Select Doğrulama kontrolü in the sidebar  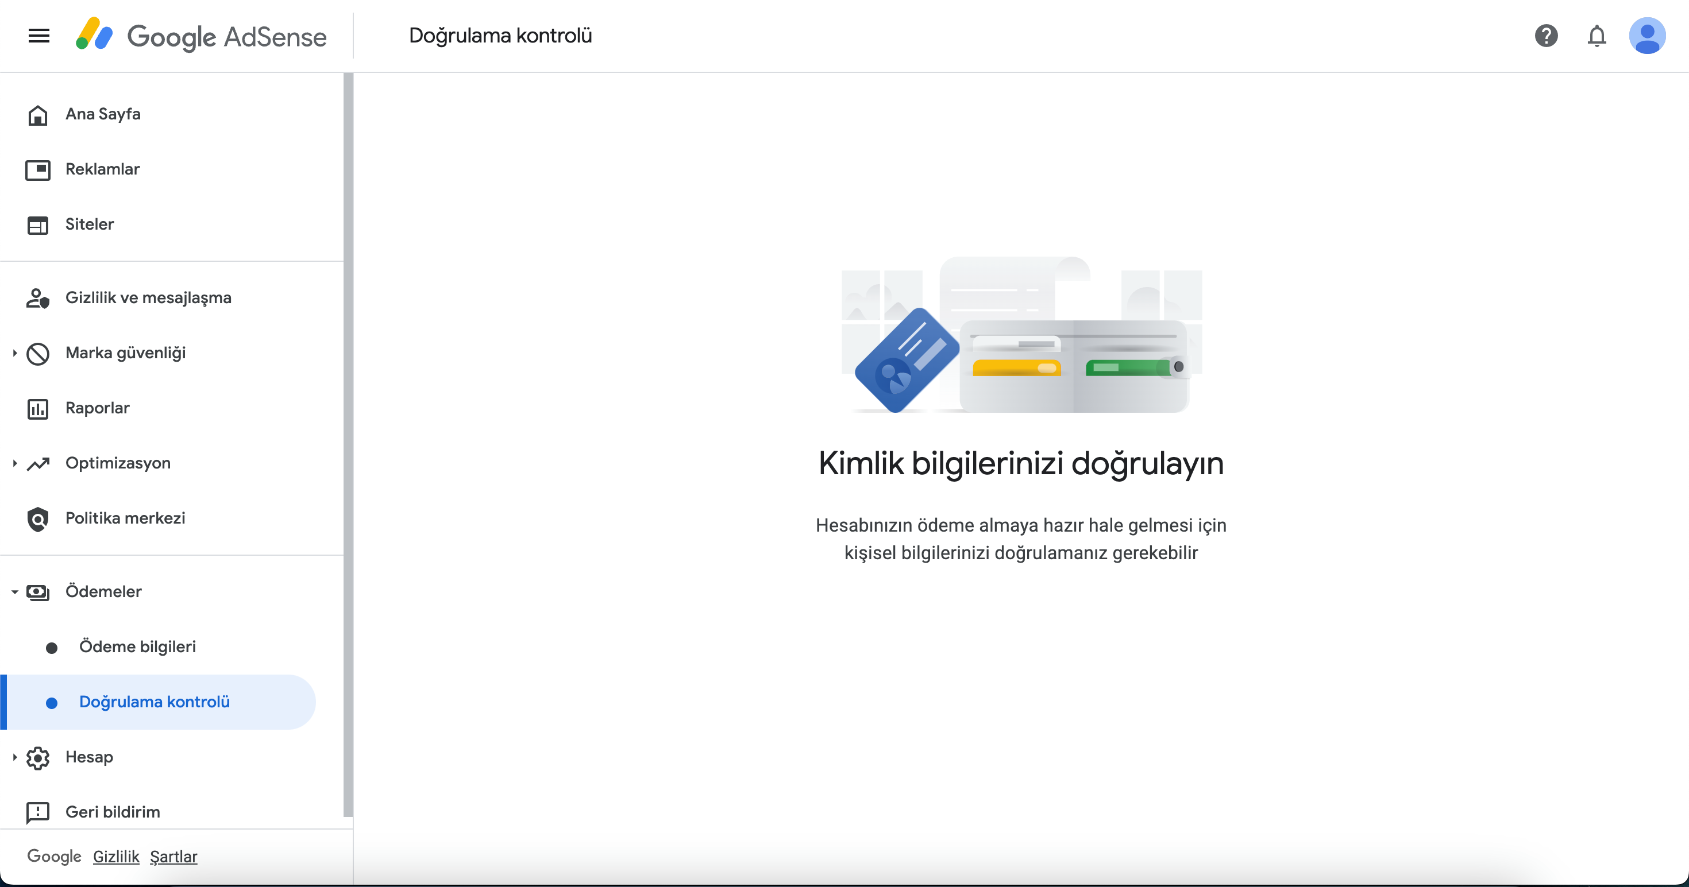157,702
